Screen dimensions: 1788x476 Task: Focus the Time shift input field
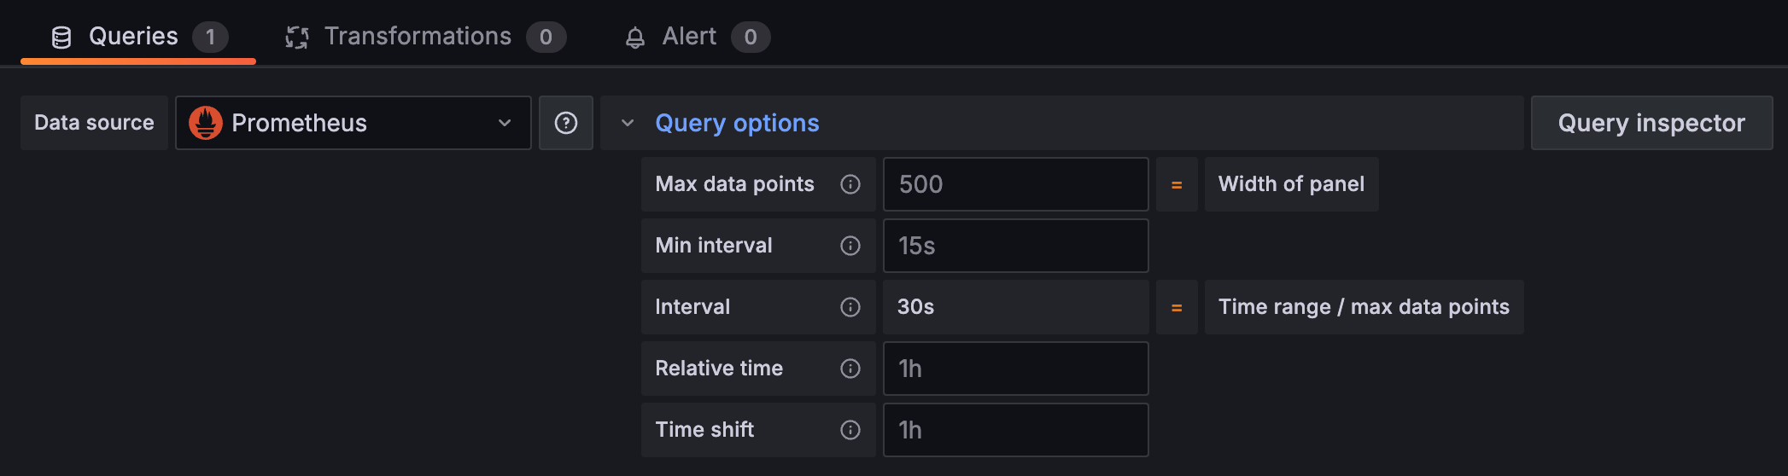[x=1015, y=430]
